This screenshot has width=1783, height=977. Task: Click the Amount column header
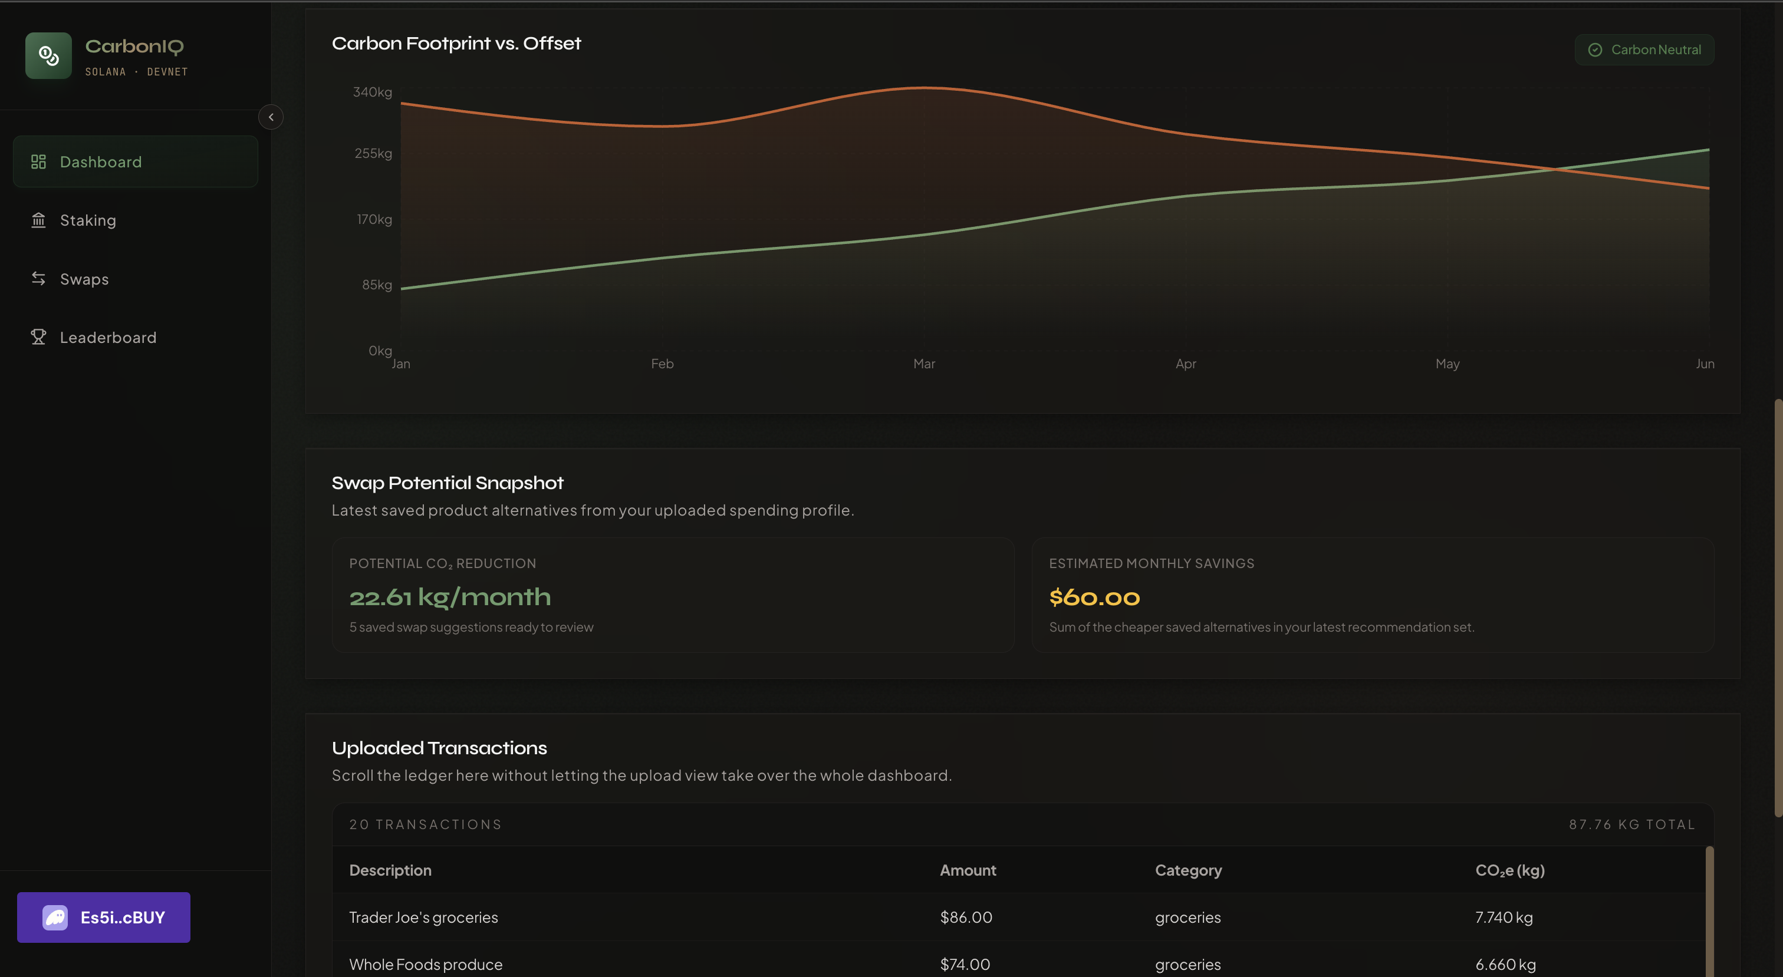pyautogui.click(x=968, y=870)
